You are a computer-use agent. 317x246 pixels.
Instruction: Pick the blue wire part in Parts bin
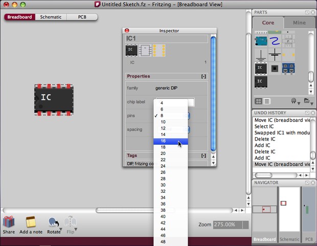(x=275, y=41)
